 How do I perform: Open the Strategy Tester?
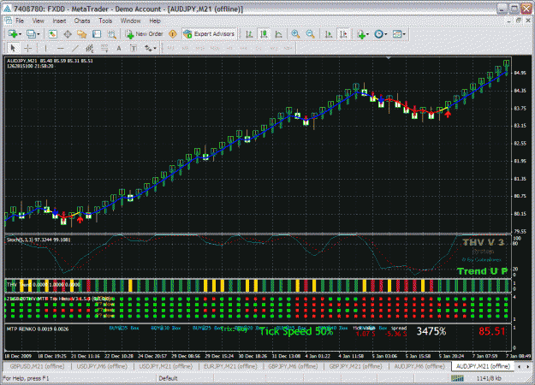coord(111,34)
